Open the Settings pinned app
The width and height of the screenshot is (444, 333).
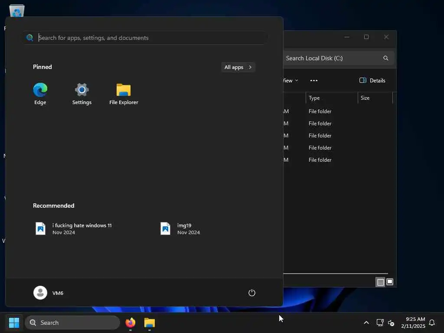pyautogui.click(x=82, y=94)
